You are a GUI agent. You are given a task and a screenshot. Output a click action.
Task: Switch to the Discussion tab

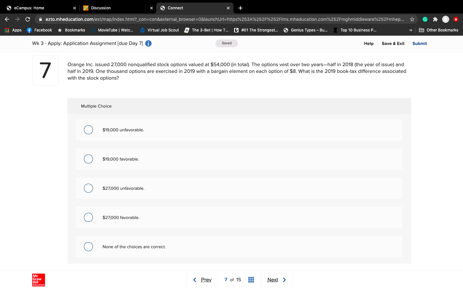pos(117,8)
